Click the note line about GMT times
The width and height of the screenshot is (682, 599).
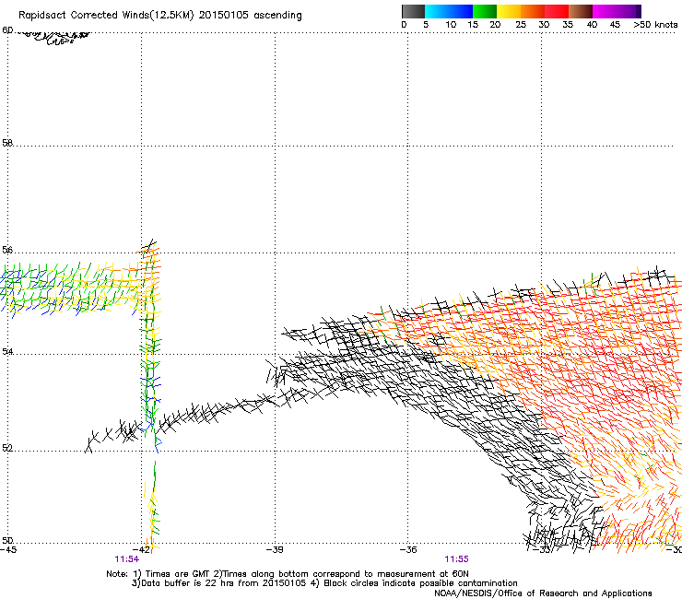(288, 574)
